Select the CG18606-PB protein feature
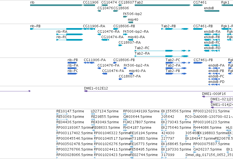 [115, 63]
